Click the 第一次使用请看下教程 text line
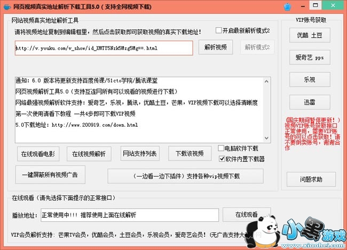 click(75, 114)
